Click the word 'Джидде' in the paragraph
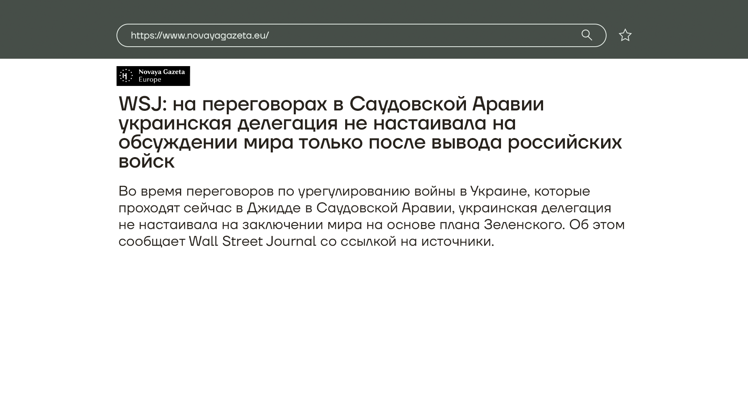 coord(273,208)
